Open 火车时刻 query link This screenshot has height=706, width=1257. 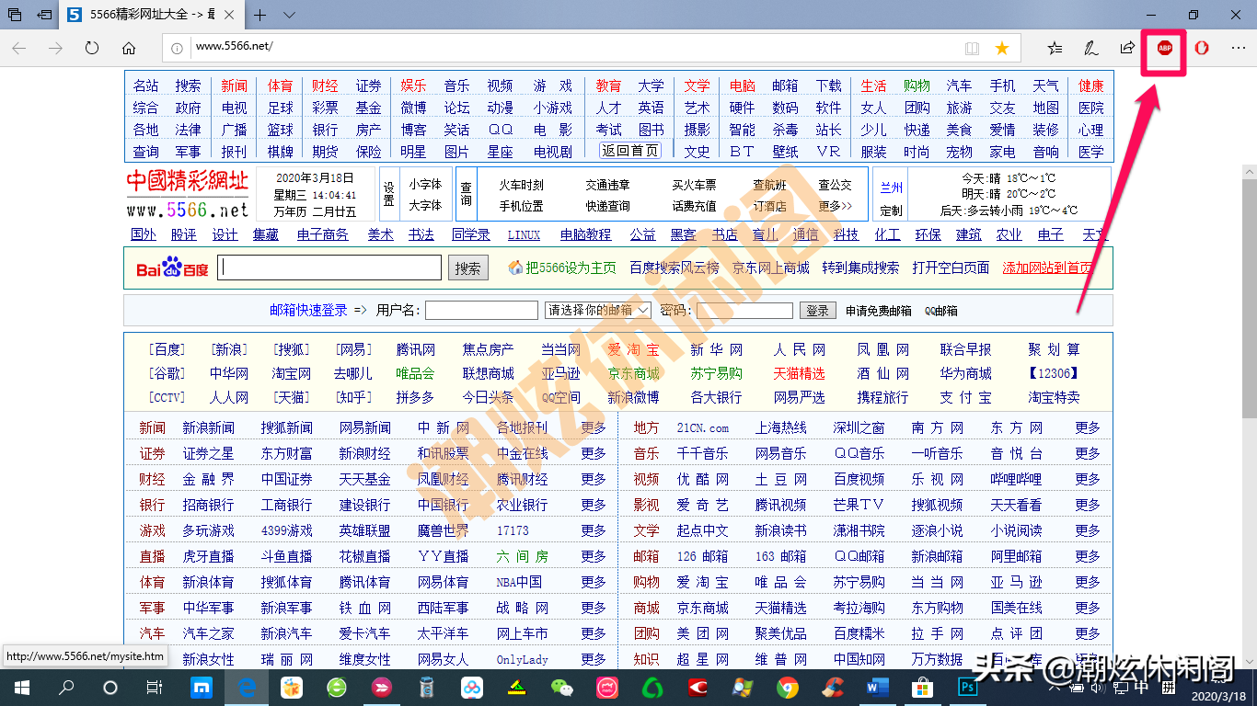(x=522, y=185)
